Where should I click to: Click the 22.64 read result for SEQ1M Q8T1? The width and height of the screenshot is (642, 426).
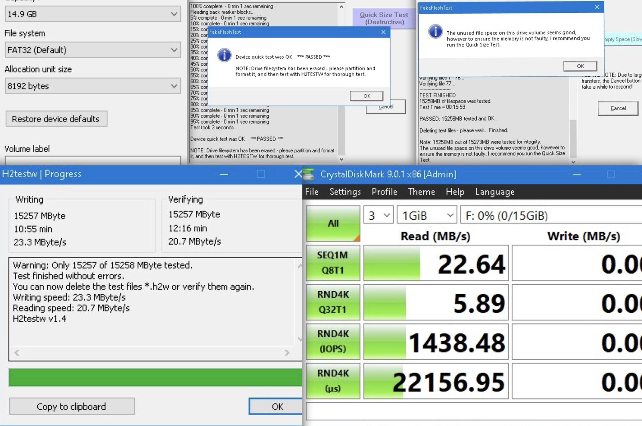436,263
